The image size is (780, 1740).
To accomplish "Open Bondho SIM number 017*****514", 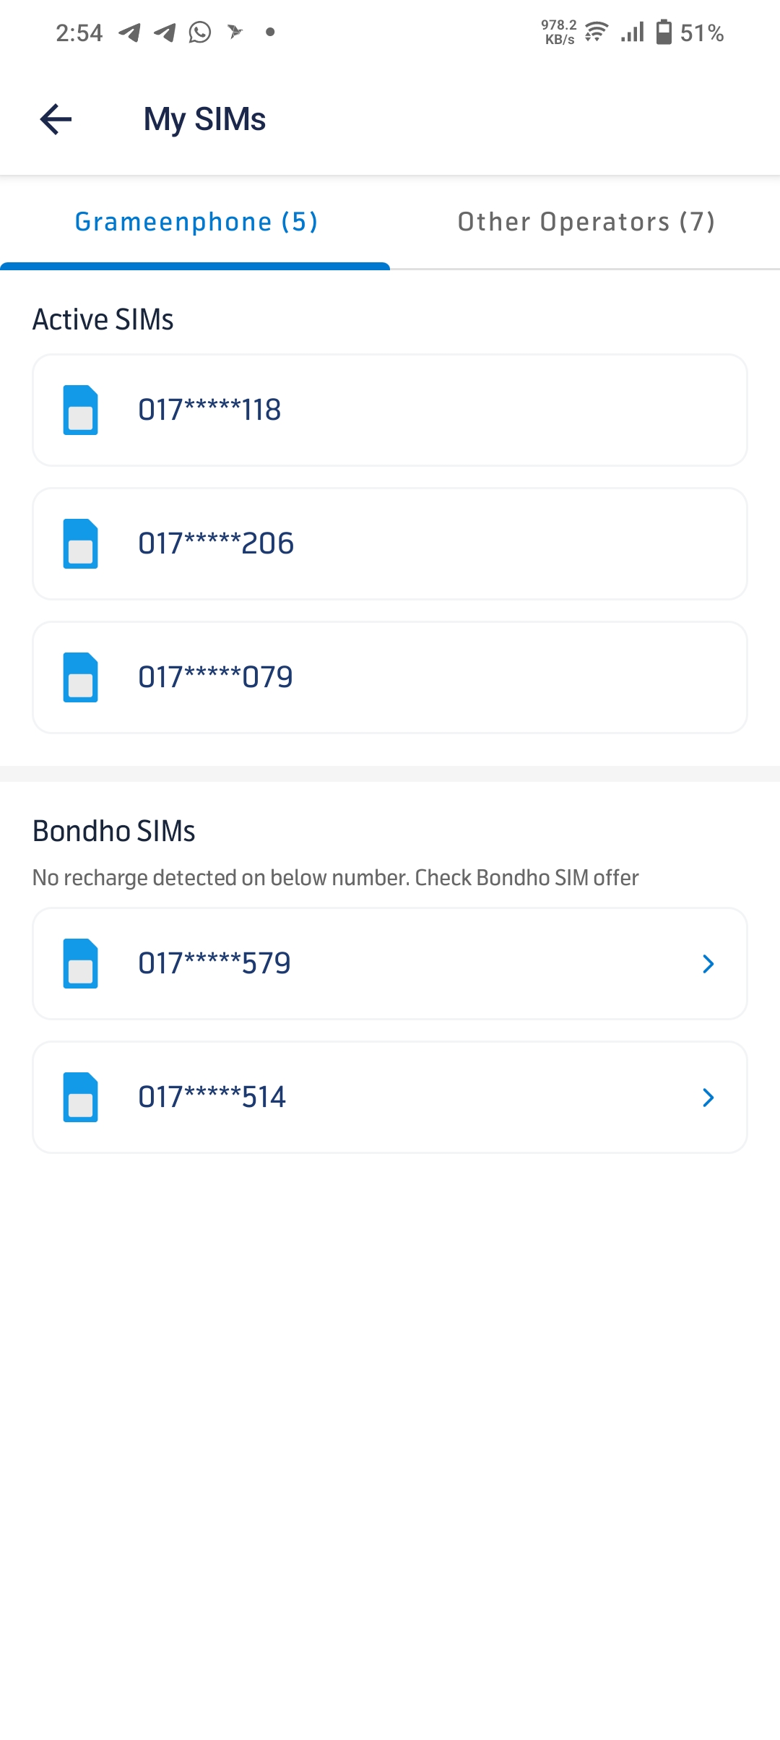I will [212, 1097].
